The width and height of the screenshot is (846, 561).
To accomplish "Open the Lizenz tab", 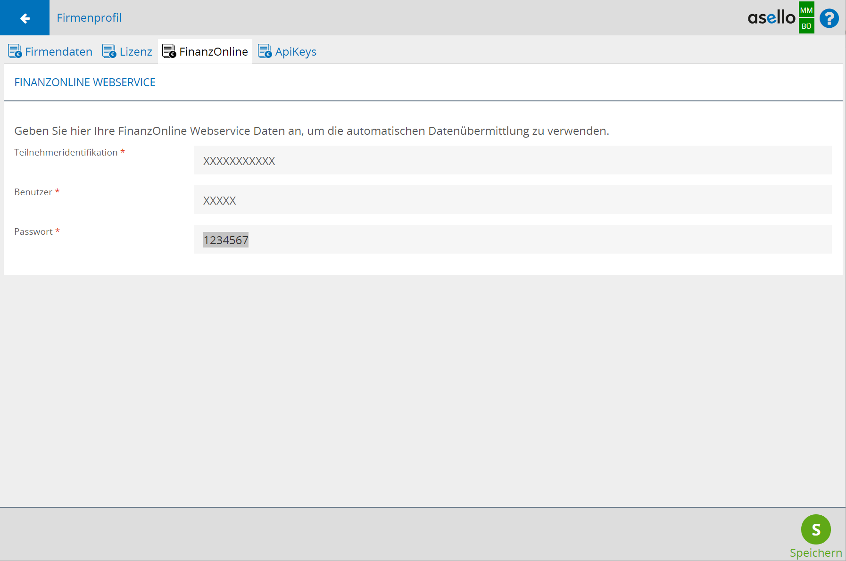I will [136, 52].
